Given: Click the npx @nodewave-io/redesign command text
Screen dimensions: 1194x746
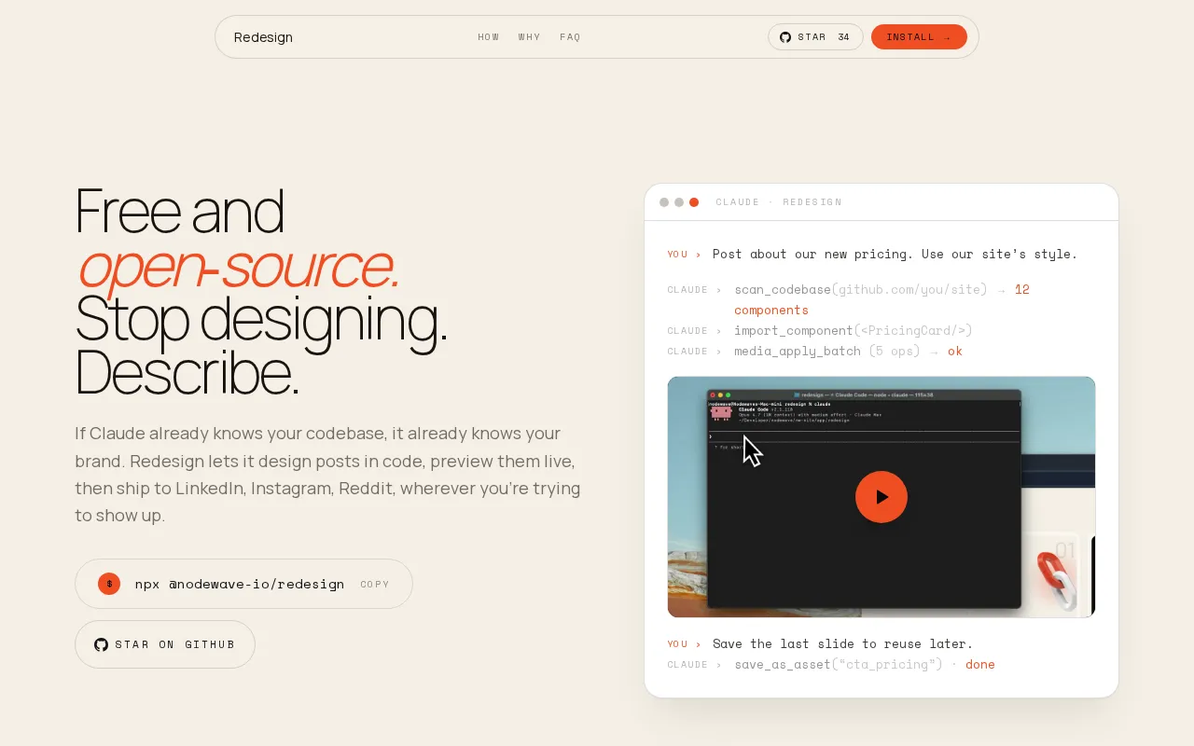Looking at the screenshot, I should 240,585.
